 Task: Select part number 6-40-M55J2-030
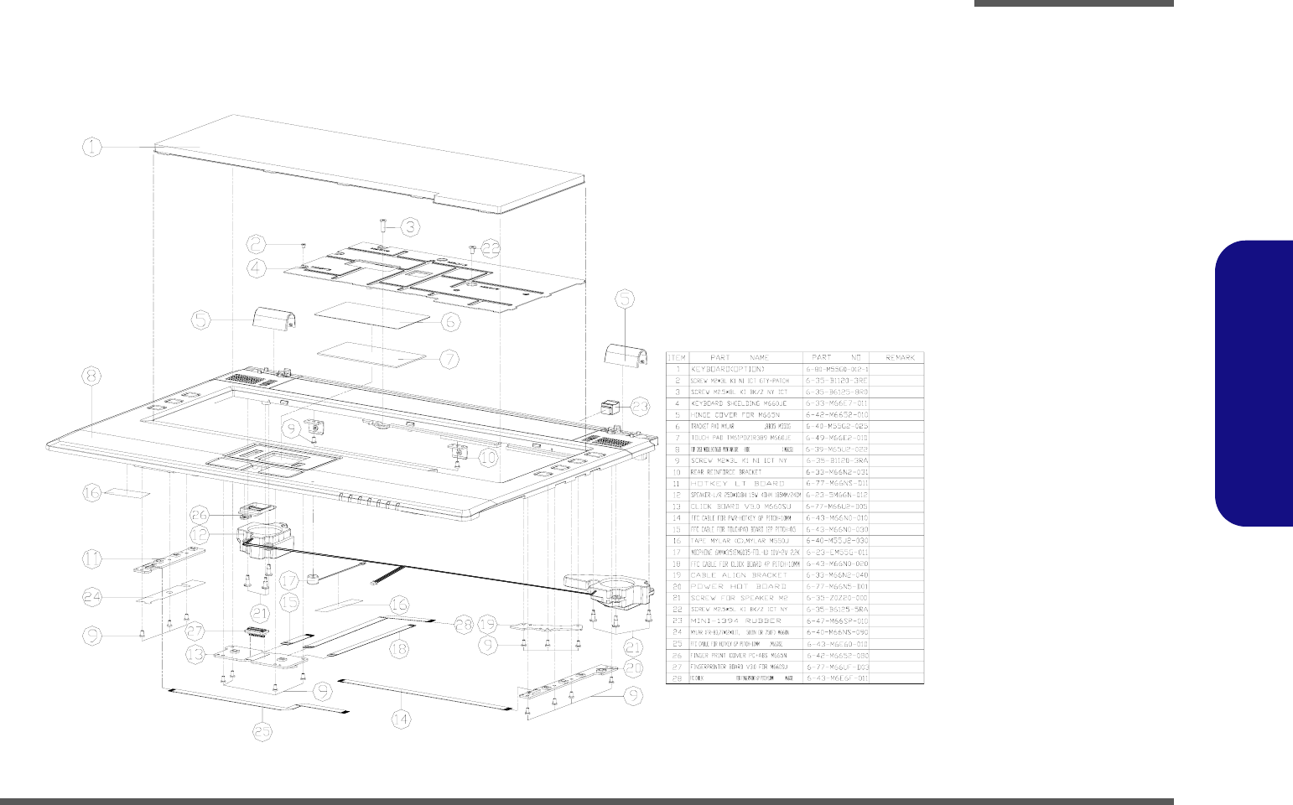(837, 541)
